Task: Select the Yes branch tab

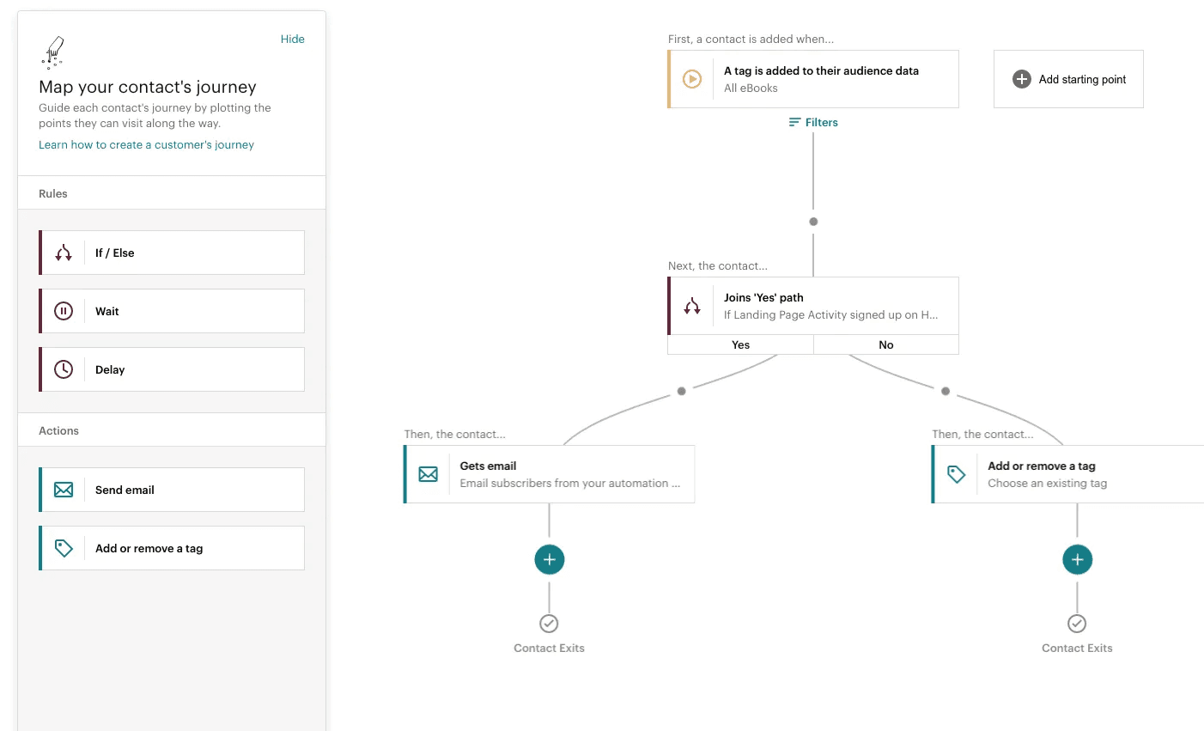Action: coord(740,344)
